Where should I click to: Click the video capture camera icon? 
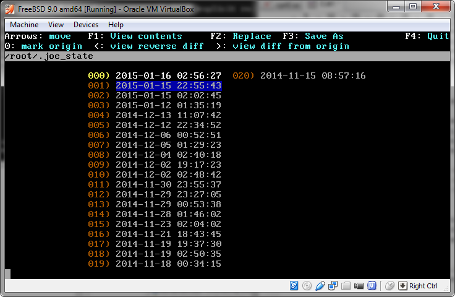[359, 286]
